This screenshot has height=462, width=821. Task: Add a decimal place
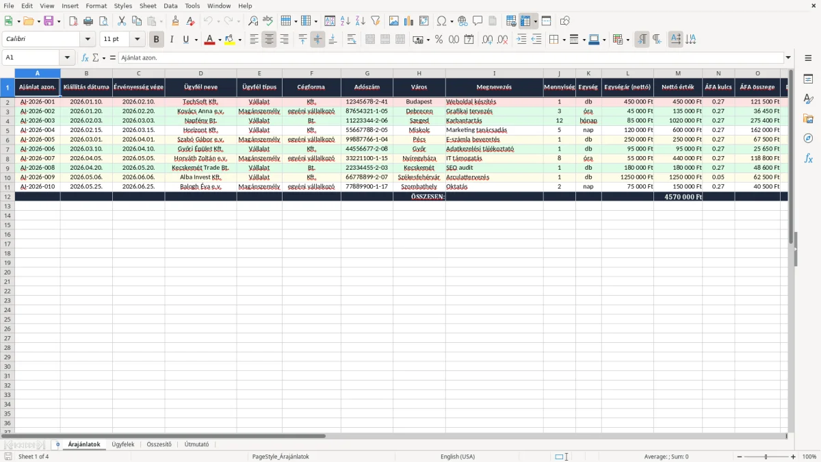pos(488,40)
